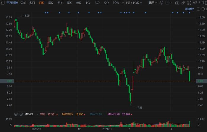Take a chart screenshot with camera icon

tap(177, 3)
